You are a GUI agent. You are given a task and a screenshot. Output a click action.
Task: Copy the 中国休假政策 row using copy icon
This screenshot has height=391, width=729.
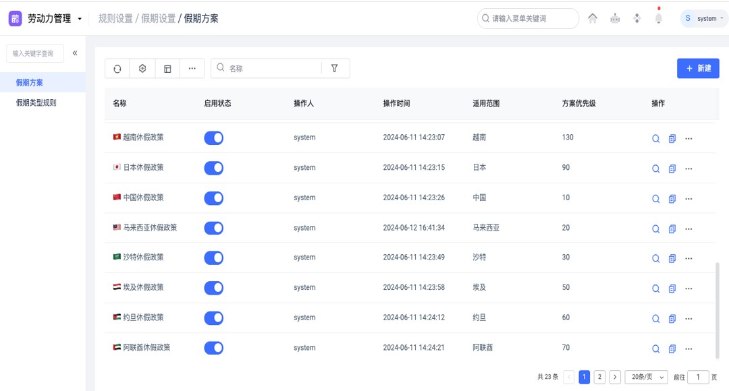(672, 199)
